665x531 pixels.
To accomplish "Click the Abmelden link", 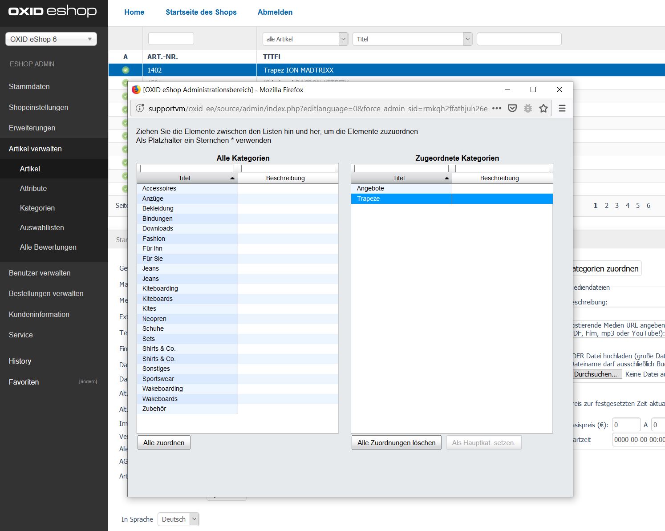I will coord(275,12).
